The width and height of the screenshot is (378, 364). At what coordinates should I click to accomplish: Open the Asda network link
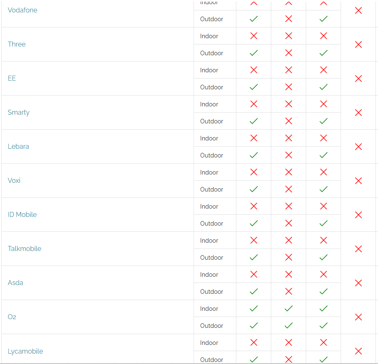click(x=15, y=283)
